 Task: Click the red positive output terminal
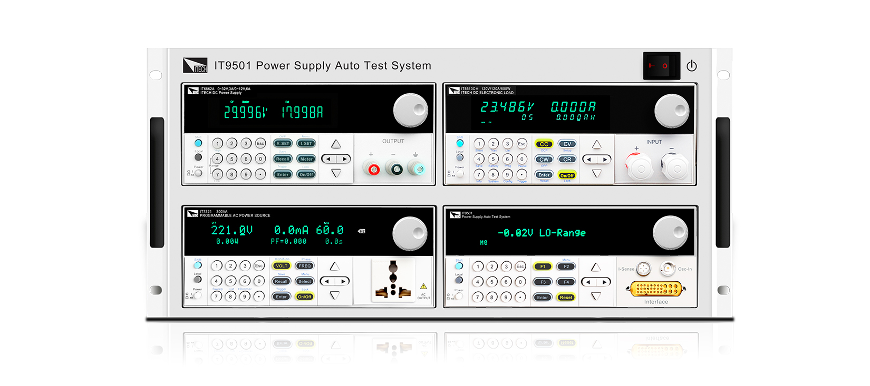[x=373, y=169]
